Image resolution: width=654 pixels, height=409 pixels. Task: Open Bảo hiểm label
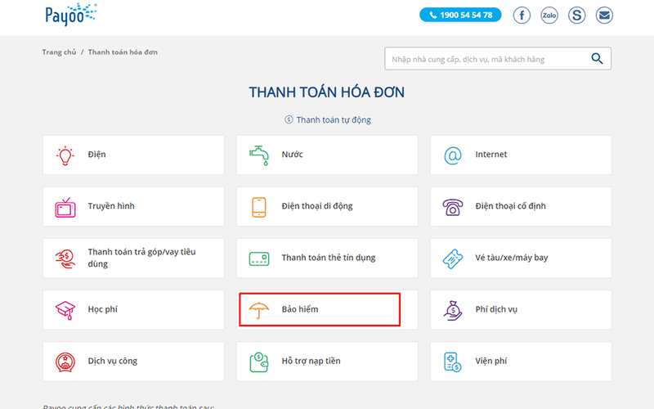click(x=300, y=309)
